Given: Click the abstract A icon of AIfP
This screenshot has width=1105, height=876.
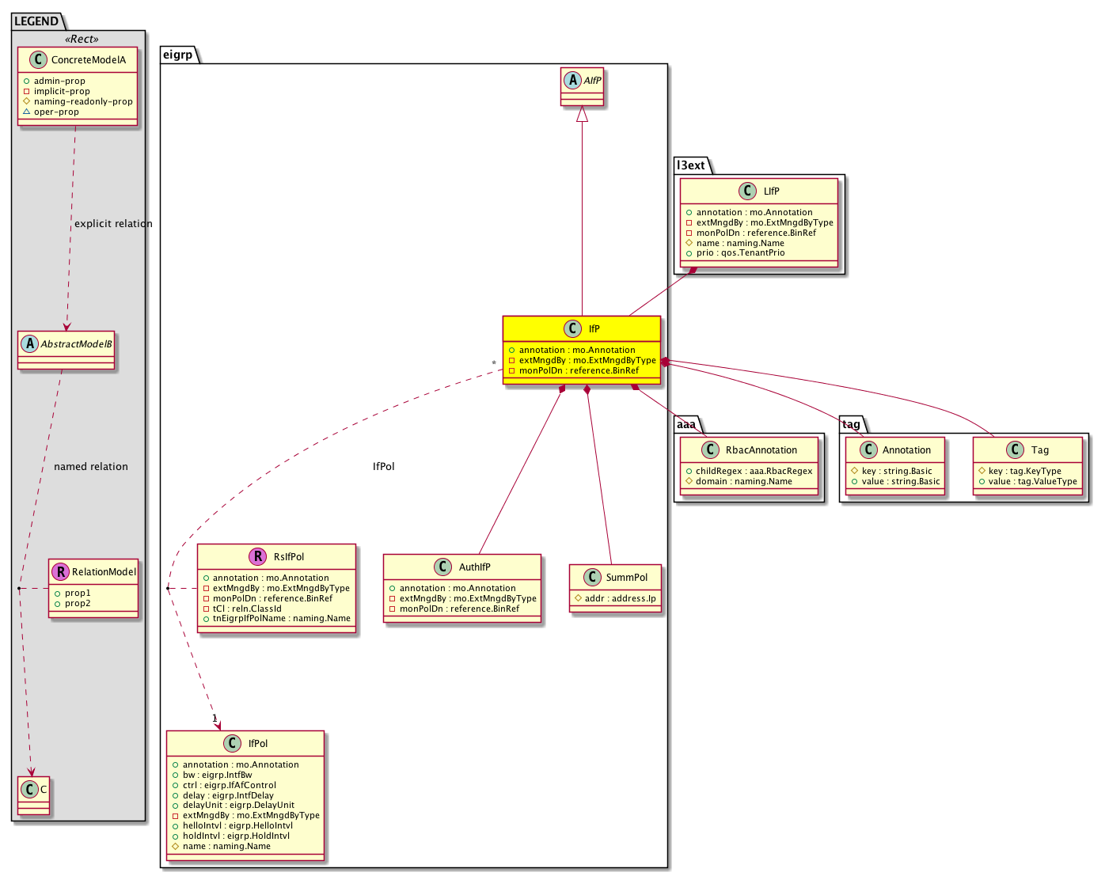Looking at the screenshot, I should coord(572,80).
